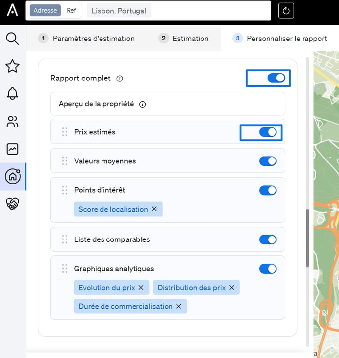339x358 pixels.
Task: Remove the Evolution du prix tag
Action: [141, 288]
